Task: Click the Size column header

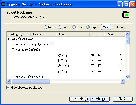Action: click(x=114, y=34)
